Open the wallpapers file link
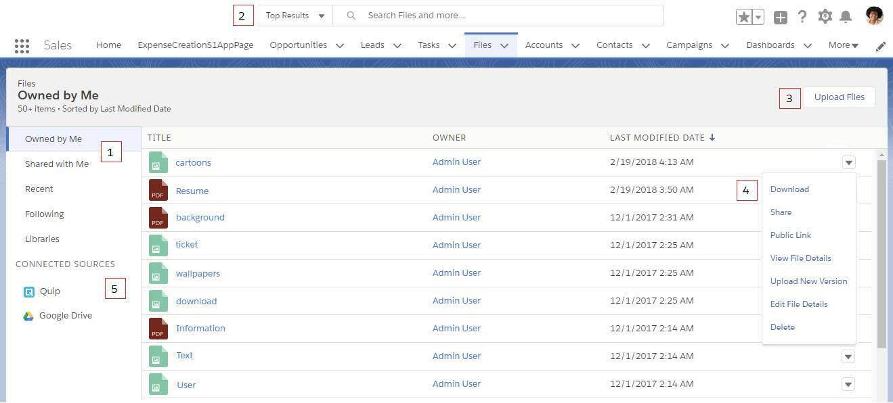 pos(198,274)
